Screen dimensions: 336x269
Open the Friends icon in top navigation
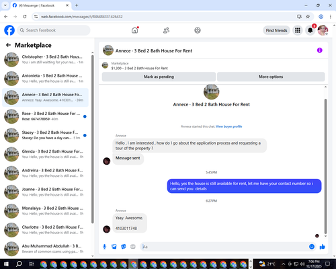166,30
